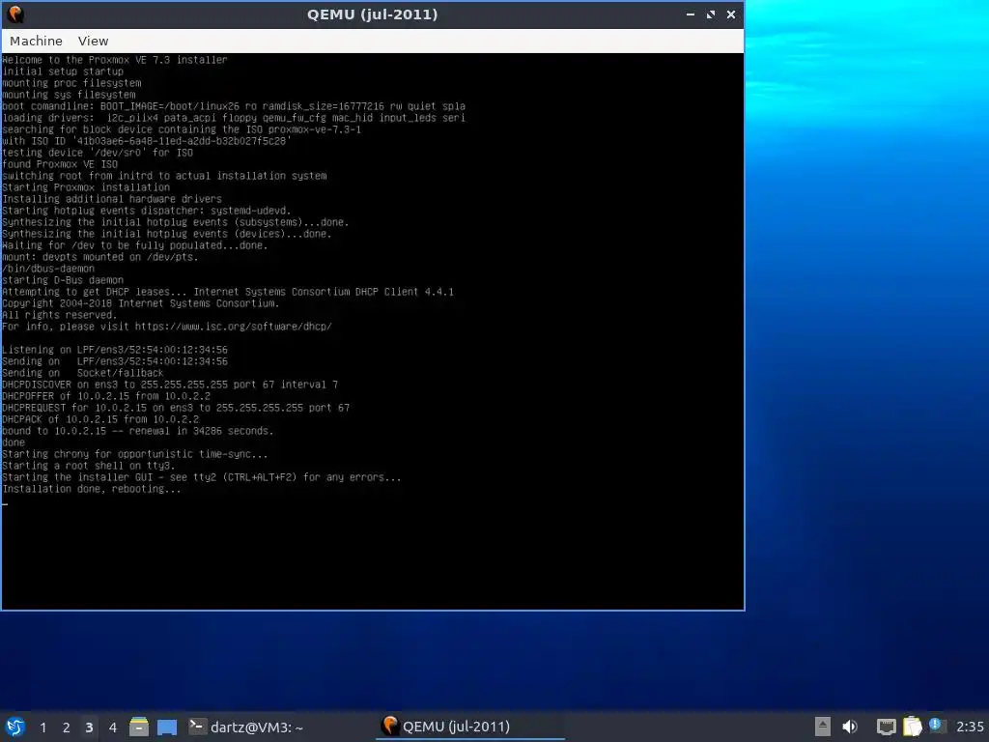Maximize the QEMU window
Viewport: 989px width, 742px height.
click(711, 14)
